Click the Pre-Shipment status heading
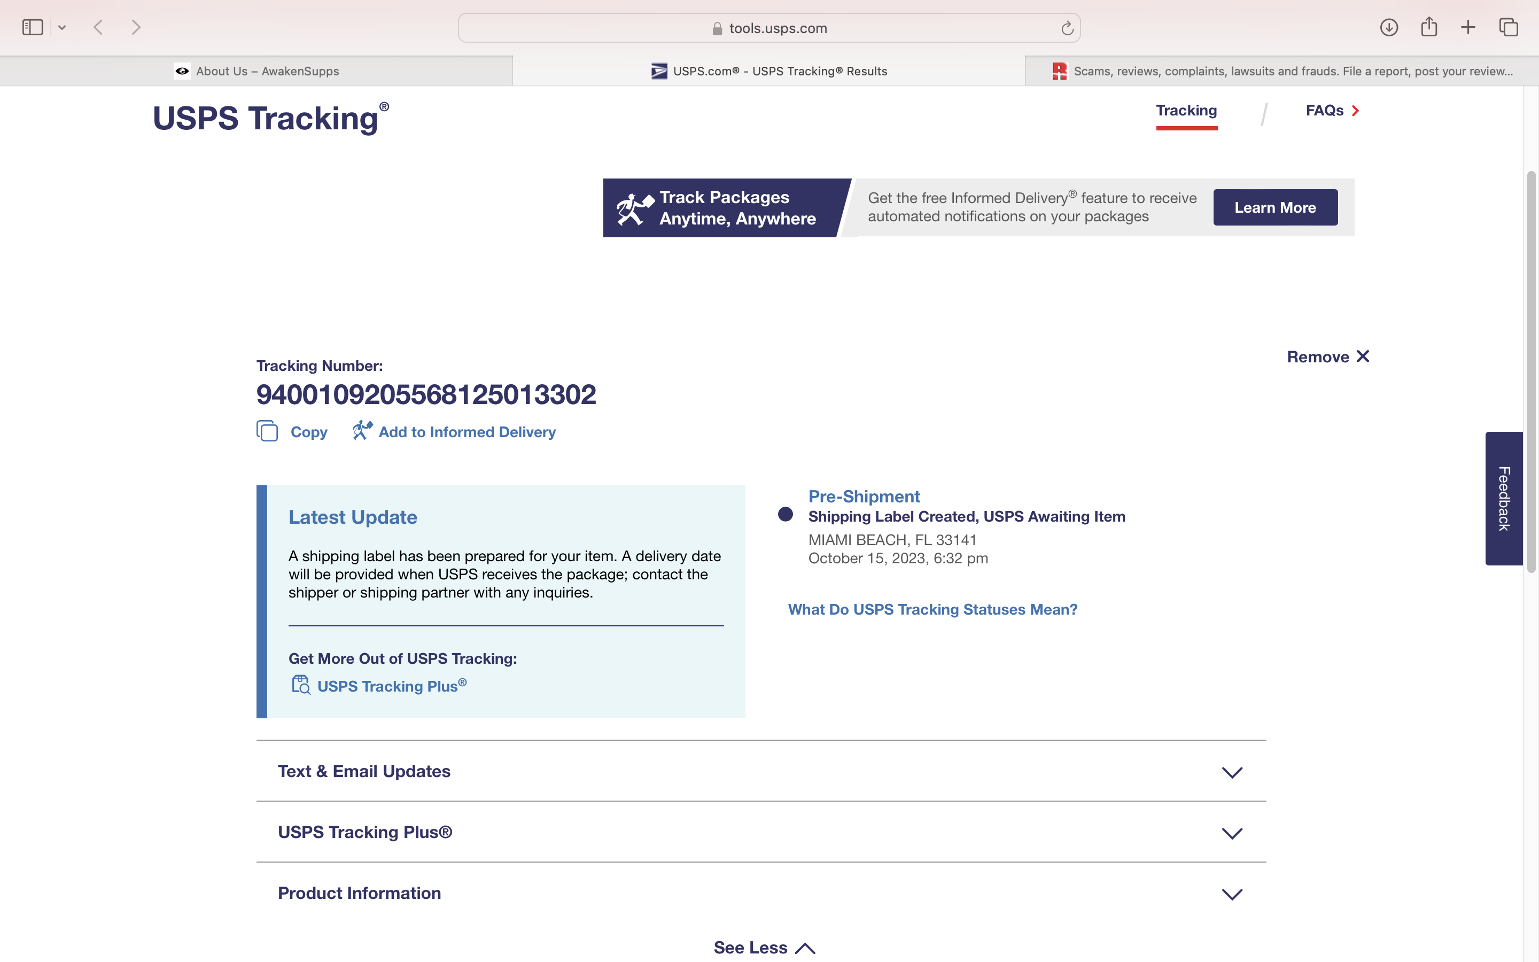Image resolution: width=1539 pixels, height=962 pixels. (x=864, y=496)
